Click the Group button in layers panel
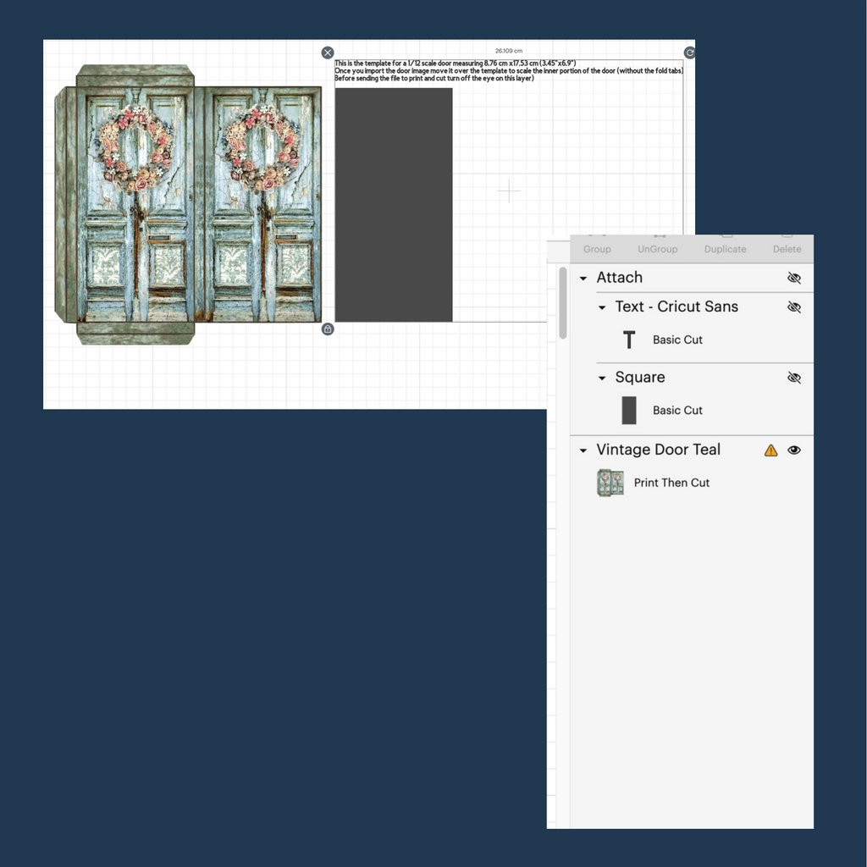This screenshot has width=867, height=867. (x=597, y=249)
